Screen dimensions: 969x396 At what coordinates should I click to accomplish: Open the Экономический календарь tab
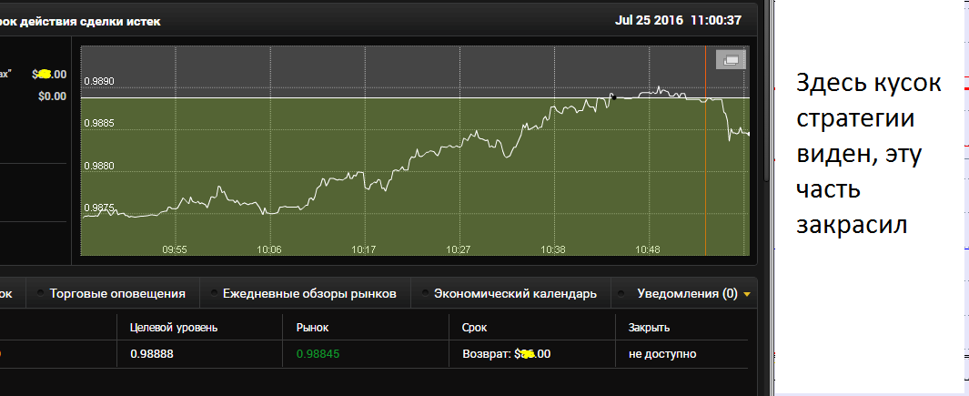pos(515,294)
